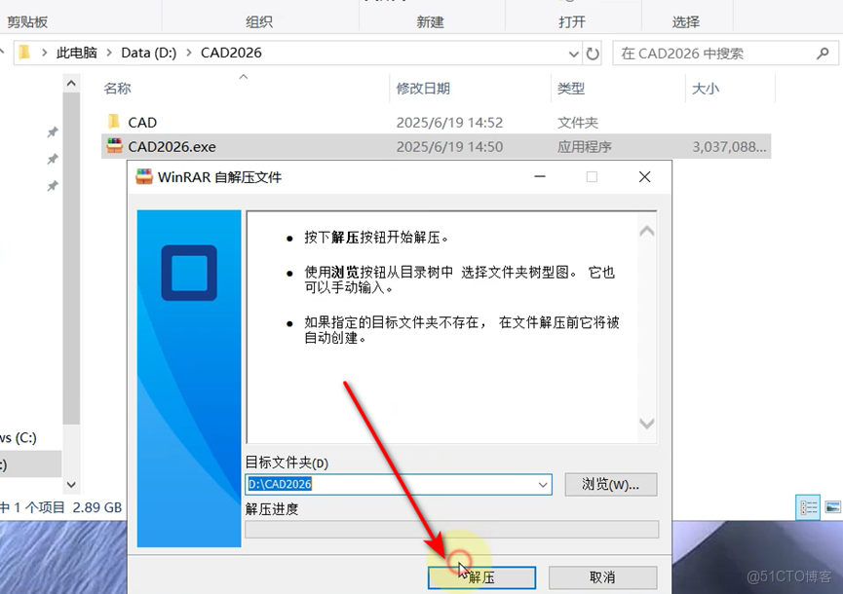The image size is (843, 594).
Task: Click 浏览(W) to choose a folder
Action: 610,484
